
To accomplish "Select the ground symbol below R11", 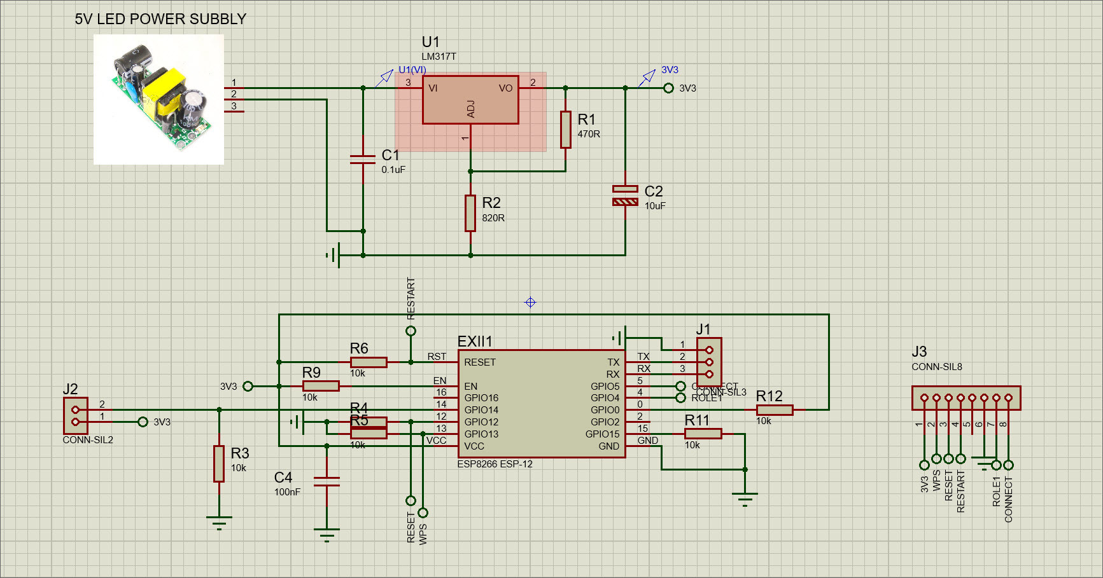I will click(x=745, y=499).
